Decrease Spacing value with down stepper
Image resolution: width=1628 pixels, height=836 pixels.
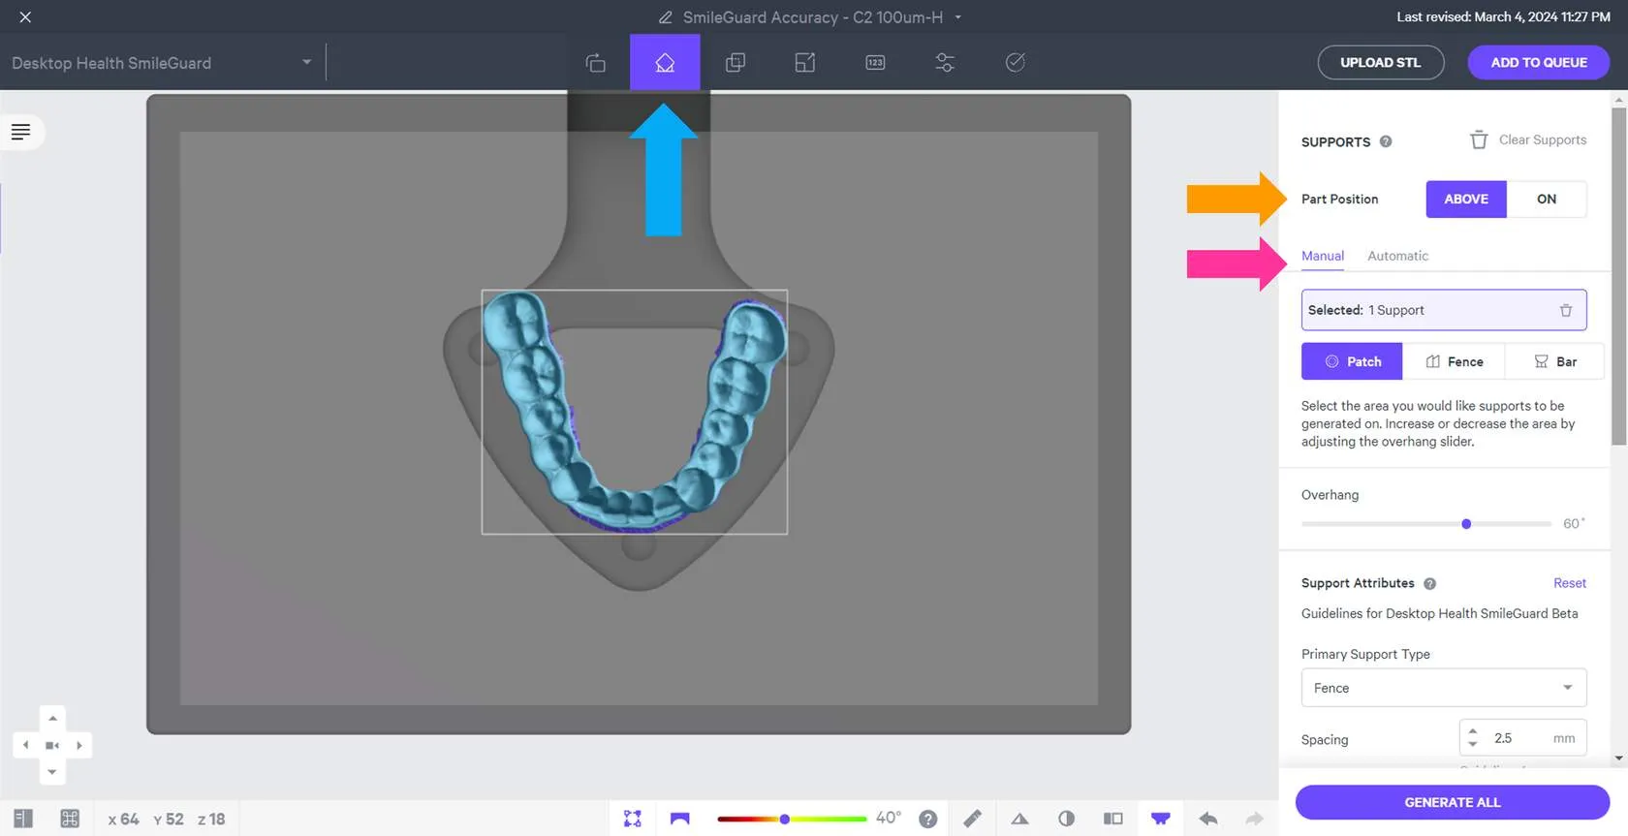click(x=1473, y=744)
